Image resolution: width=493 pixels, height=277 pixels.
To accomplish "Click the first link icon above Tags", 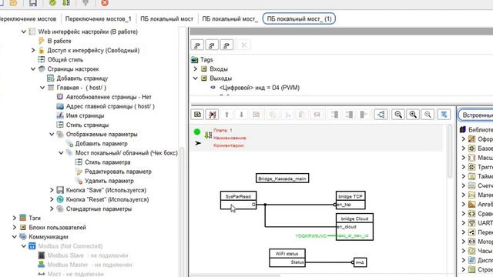I will click(197, 45).
